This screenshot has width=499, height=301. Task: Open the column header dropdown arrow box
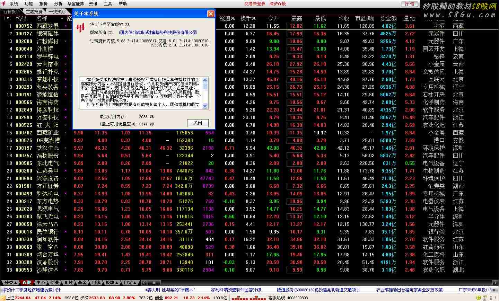7,18
